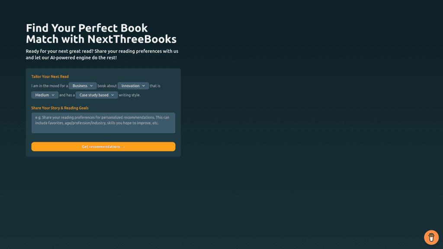Click the orange coffee cup icon
The width and height of the screenshot is (443, 249).
431,237
